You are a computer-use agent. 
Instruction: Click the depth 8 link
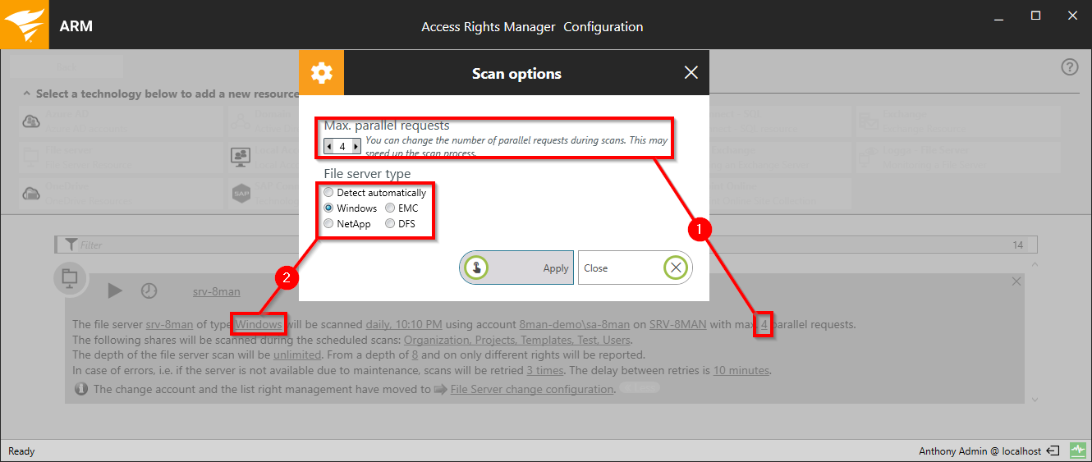pos(415,355)
